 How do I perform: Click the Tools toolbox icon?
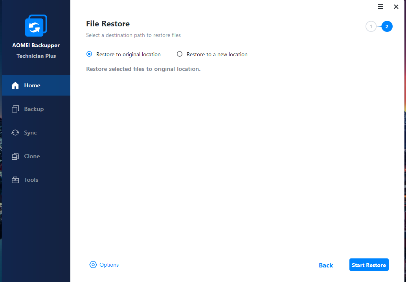tap(15, 180)
